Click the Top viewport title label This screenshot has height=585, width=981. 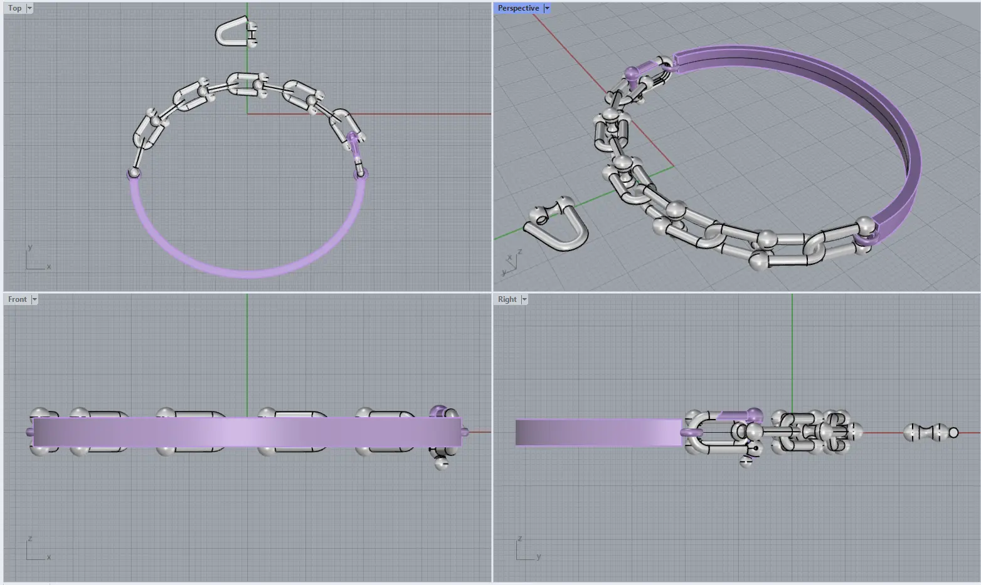(x=15, y=8)
